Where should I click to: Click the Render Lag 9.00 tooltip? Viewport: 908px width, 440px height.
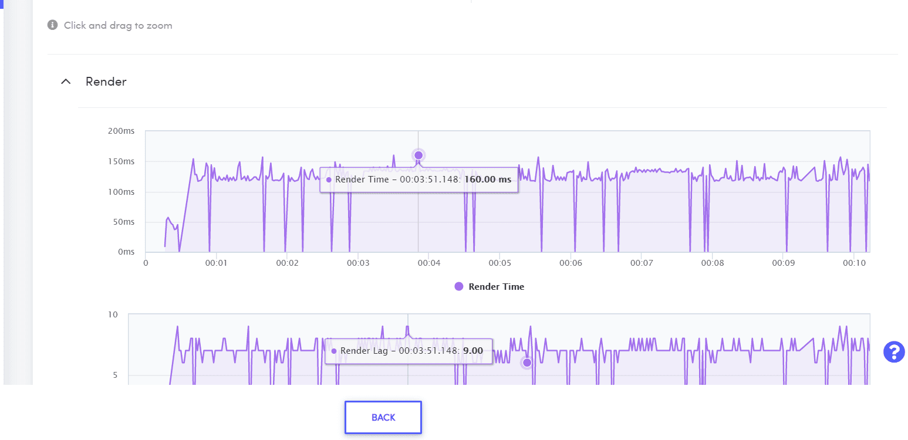(x=409, y=351)
